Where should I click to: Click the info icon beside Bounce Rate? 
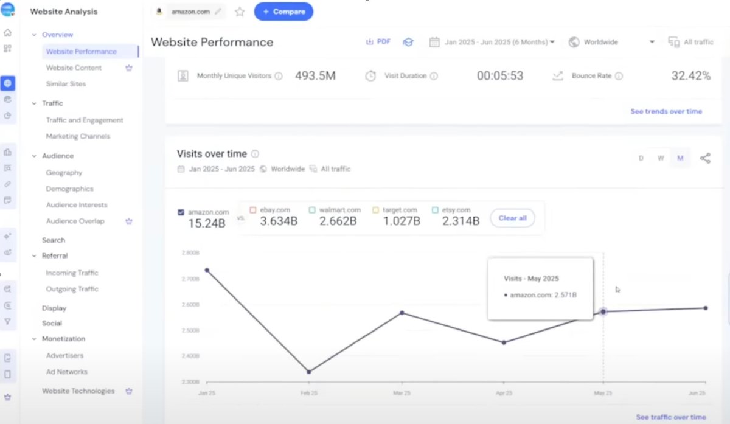(619, 77)
